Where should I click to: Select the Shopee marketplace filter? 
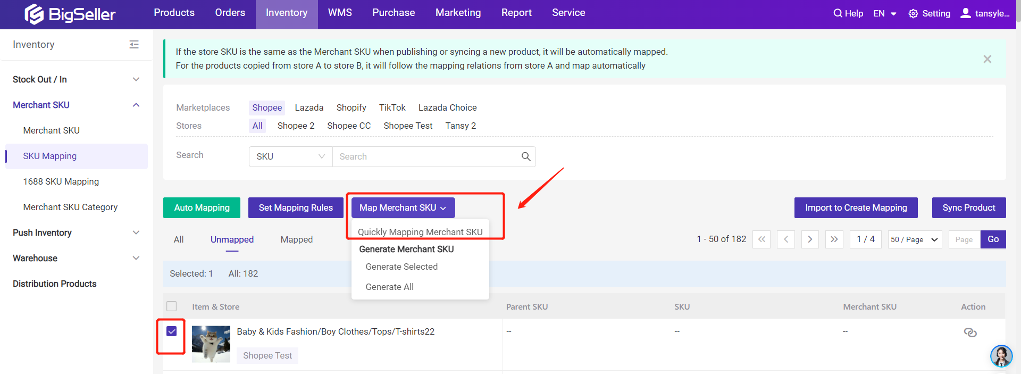click(267, 107)
